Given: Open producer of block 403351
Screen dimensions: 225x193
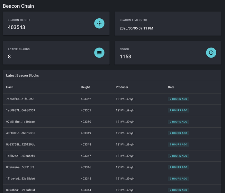Looking at the screenshot, I should pyautogui.click(x=125, y=110).
